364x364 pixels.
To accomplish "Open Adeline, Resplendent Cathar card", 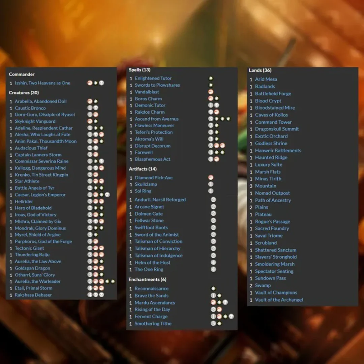I will click(x=43, y=128).
